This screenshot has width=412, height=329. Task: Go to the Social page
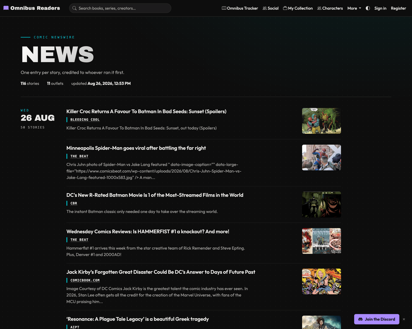pos(270,8)
